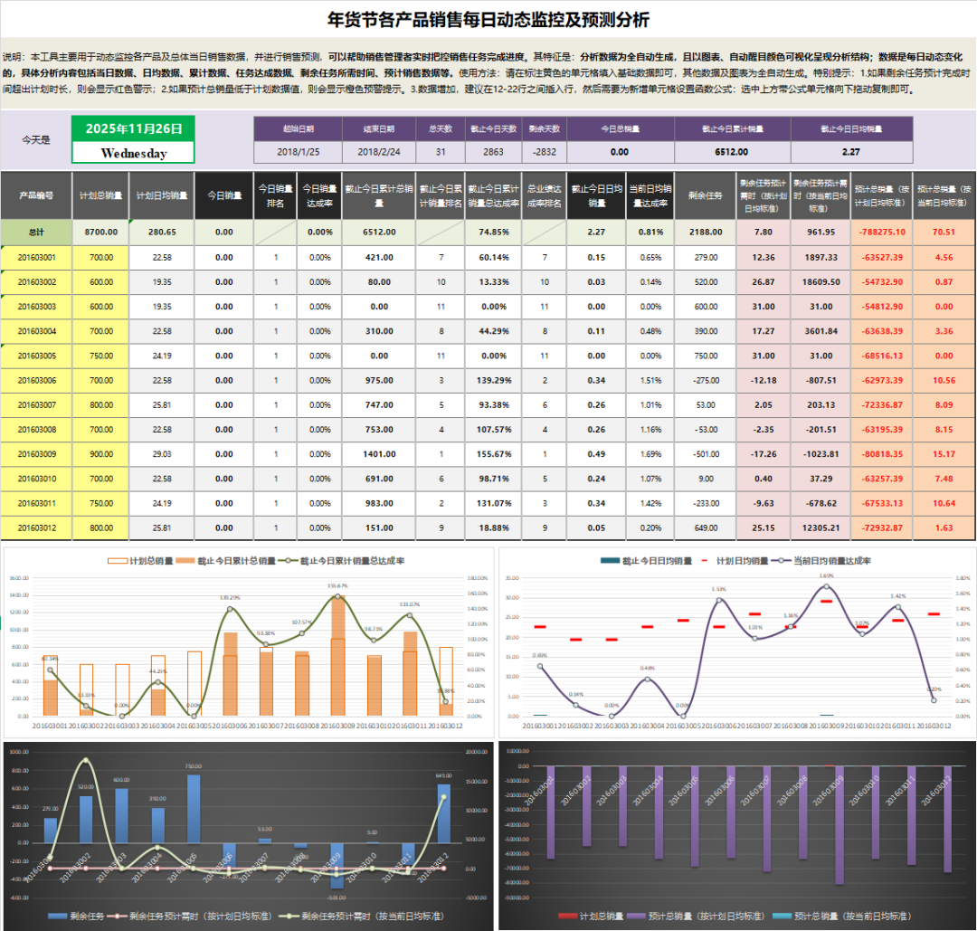This screenshot has height=931, width=977.
Task: Click the green date cell 2025年11月26日
Action: (x=133, y=128)
